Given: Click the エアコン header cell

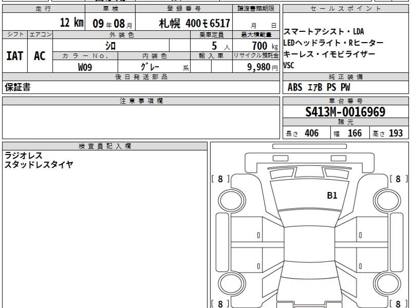Looking at the screenshot, I should coord(40,35).
